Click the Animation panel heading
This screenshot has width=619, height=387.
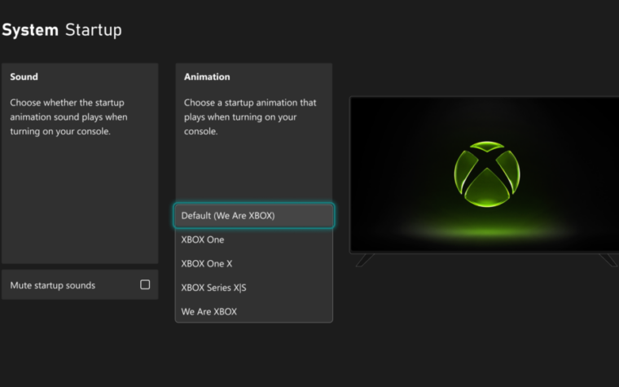point(207,77)
